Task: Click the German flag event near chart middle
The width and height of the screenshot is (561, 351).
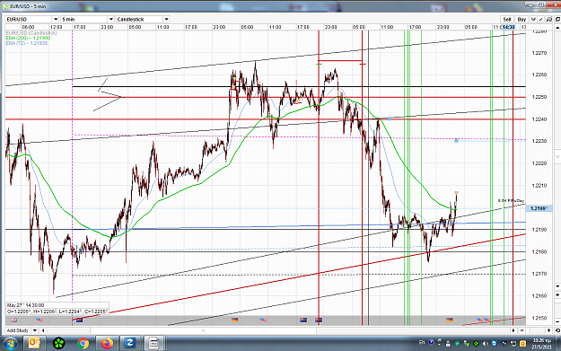Action: coord(234,320)
